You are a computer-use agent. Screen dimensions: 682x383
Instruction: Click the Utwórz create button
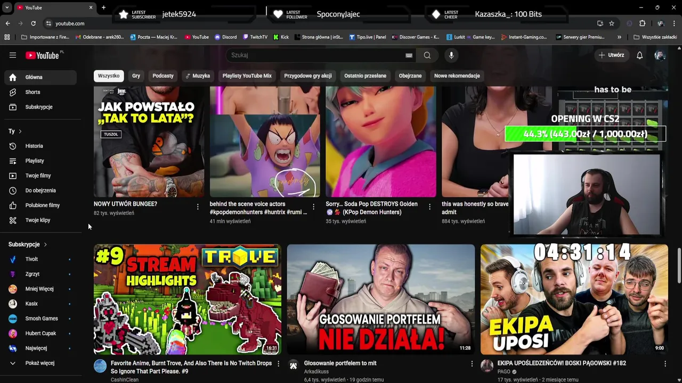click(x=611, y=55)
